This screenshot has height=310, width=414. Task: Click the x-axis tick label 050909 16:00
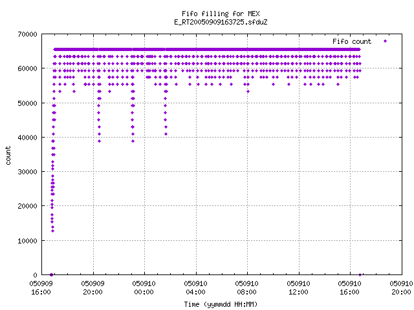click(41, 287)
